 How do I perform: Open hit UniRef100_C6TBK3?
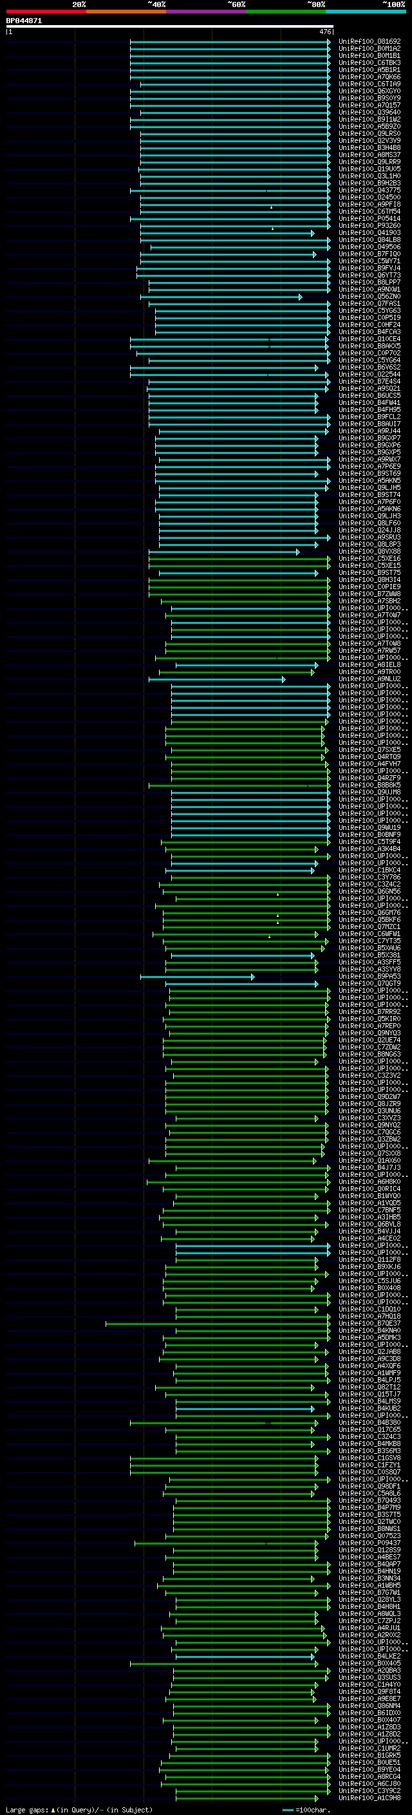[x=370, y=62]
